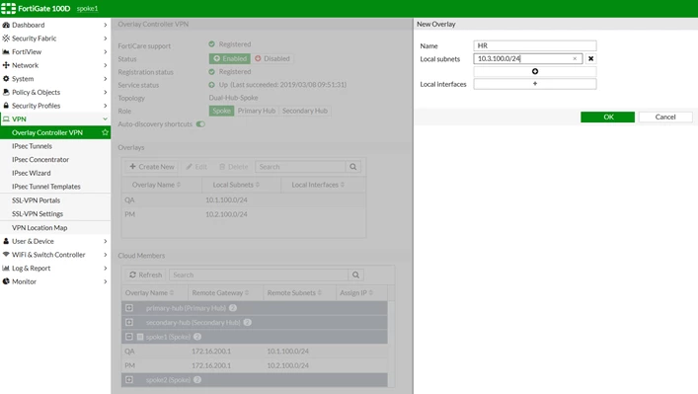Click the Overlays search box
This screenshot has width=698, height=394.
point(300,167)
